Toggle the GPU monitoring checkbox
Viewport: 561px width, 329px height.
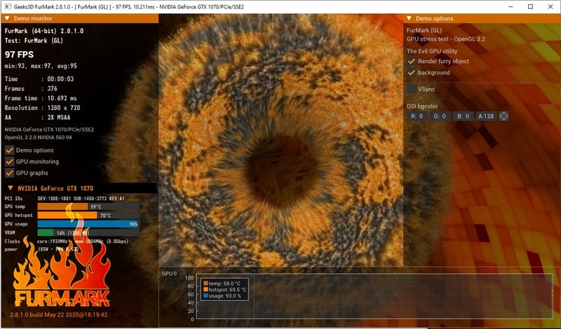10,162
